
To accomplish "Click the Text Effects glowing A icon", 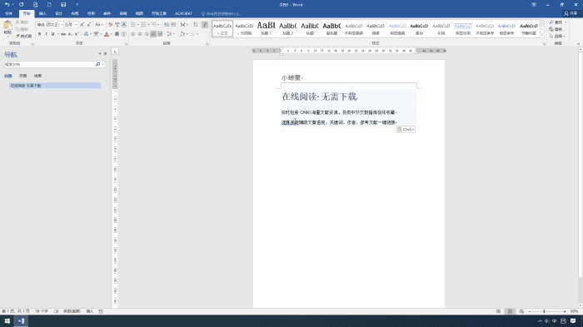I will click(86, 34).
